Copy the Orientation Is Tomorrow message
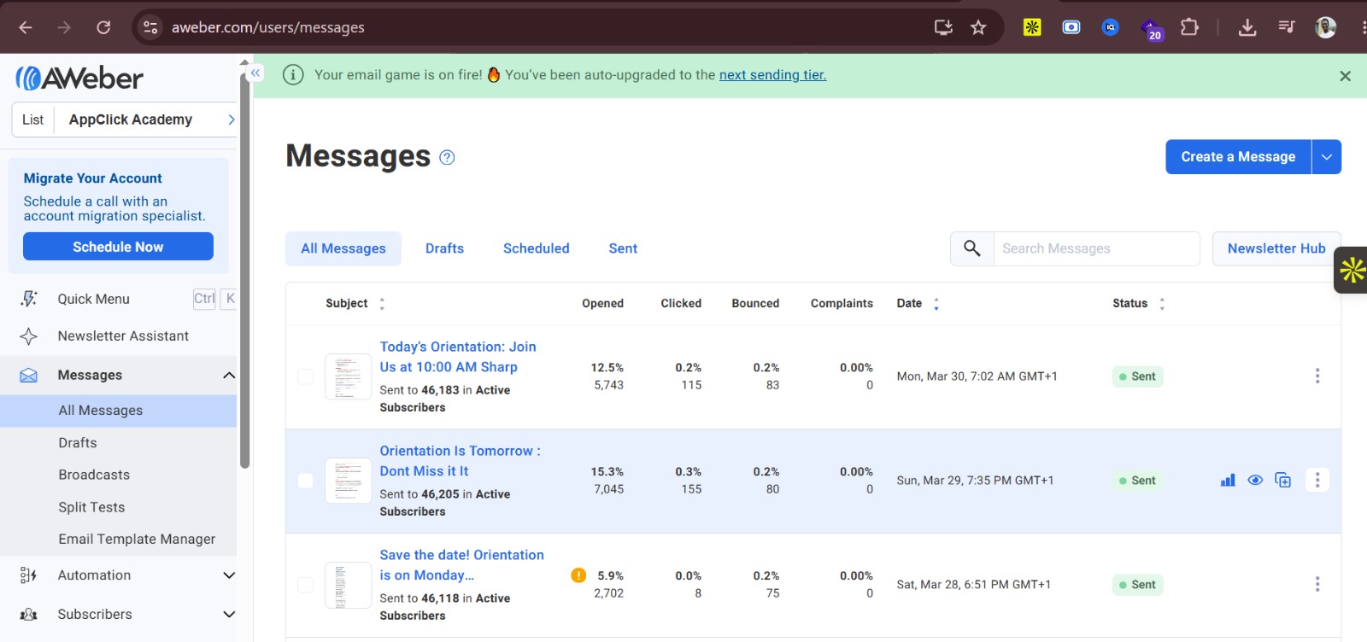This screenshot has width=1367, height=642. 1282,480
